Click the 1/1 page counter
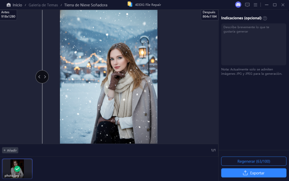Screen dimensions: 289x181 click(213, 150)
